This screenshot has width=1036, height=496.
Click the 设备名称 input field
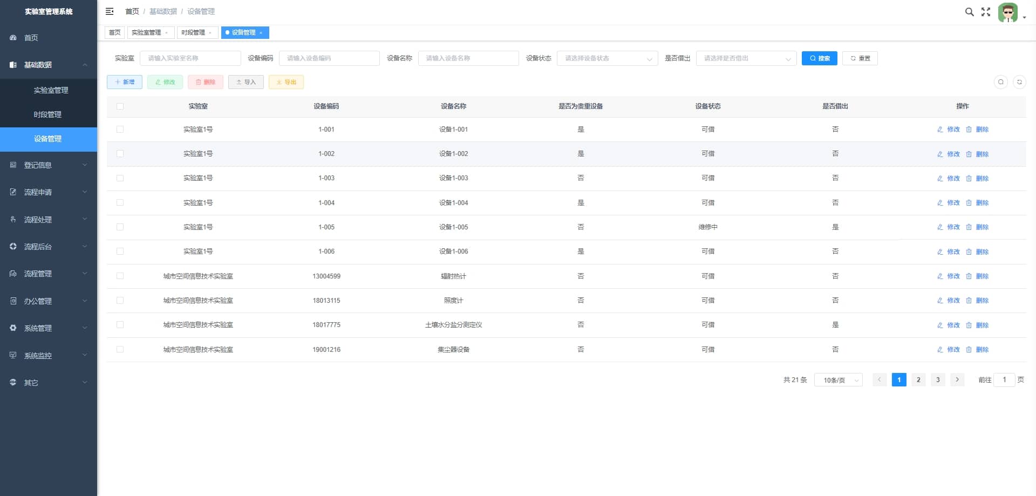click(x=468, y=58)
